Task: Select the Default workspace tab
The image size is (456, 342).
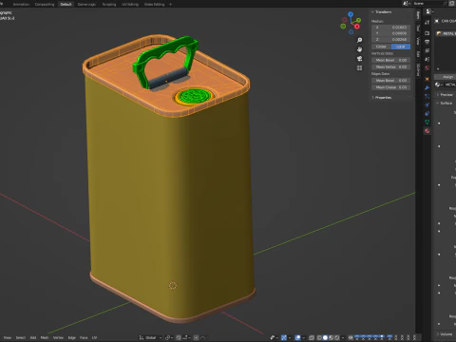Action: tap(66, 4)
